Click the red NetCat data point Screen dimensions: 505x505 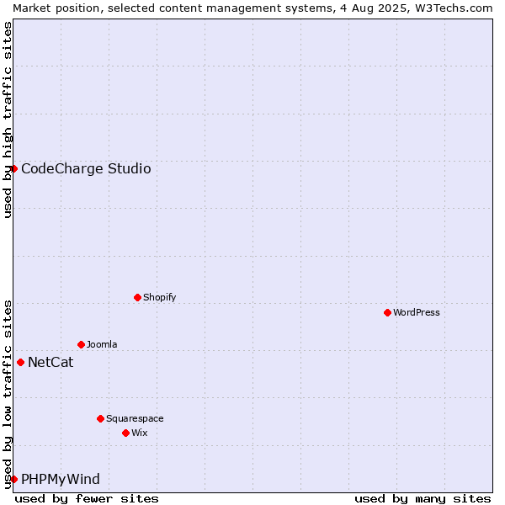20,363
